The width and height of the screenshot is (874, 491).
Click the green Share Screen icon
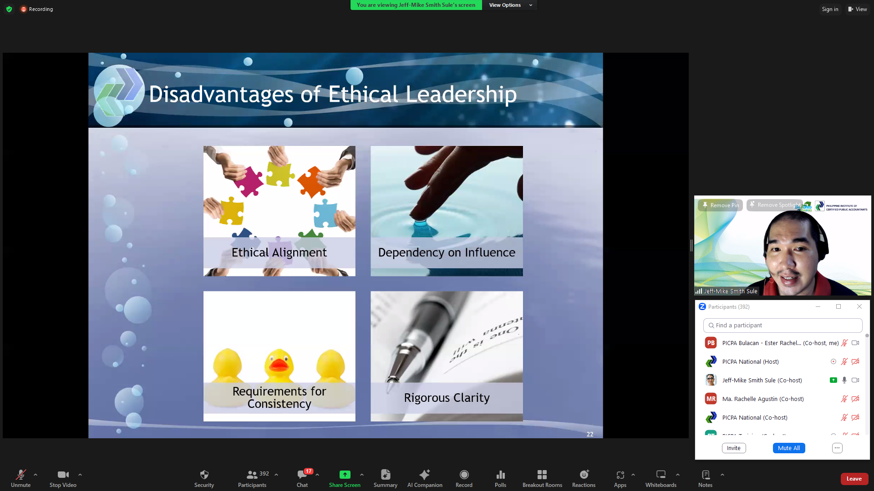pyautogui.click(x=345, y=475)
